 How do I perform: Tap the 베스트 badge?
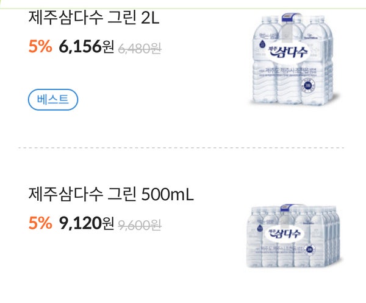click(x=53, y=99)
